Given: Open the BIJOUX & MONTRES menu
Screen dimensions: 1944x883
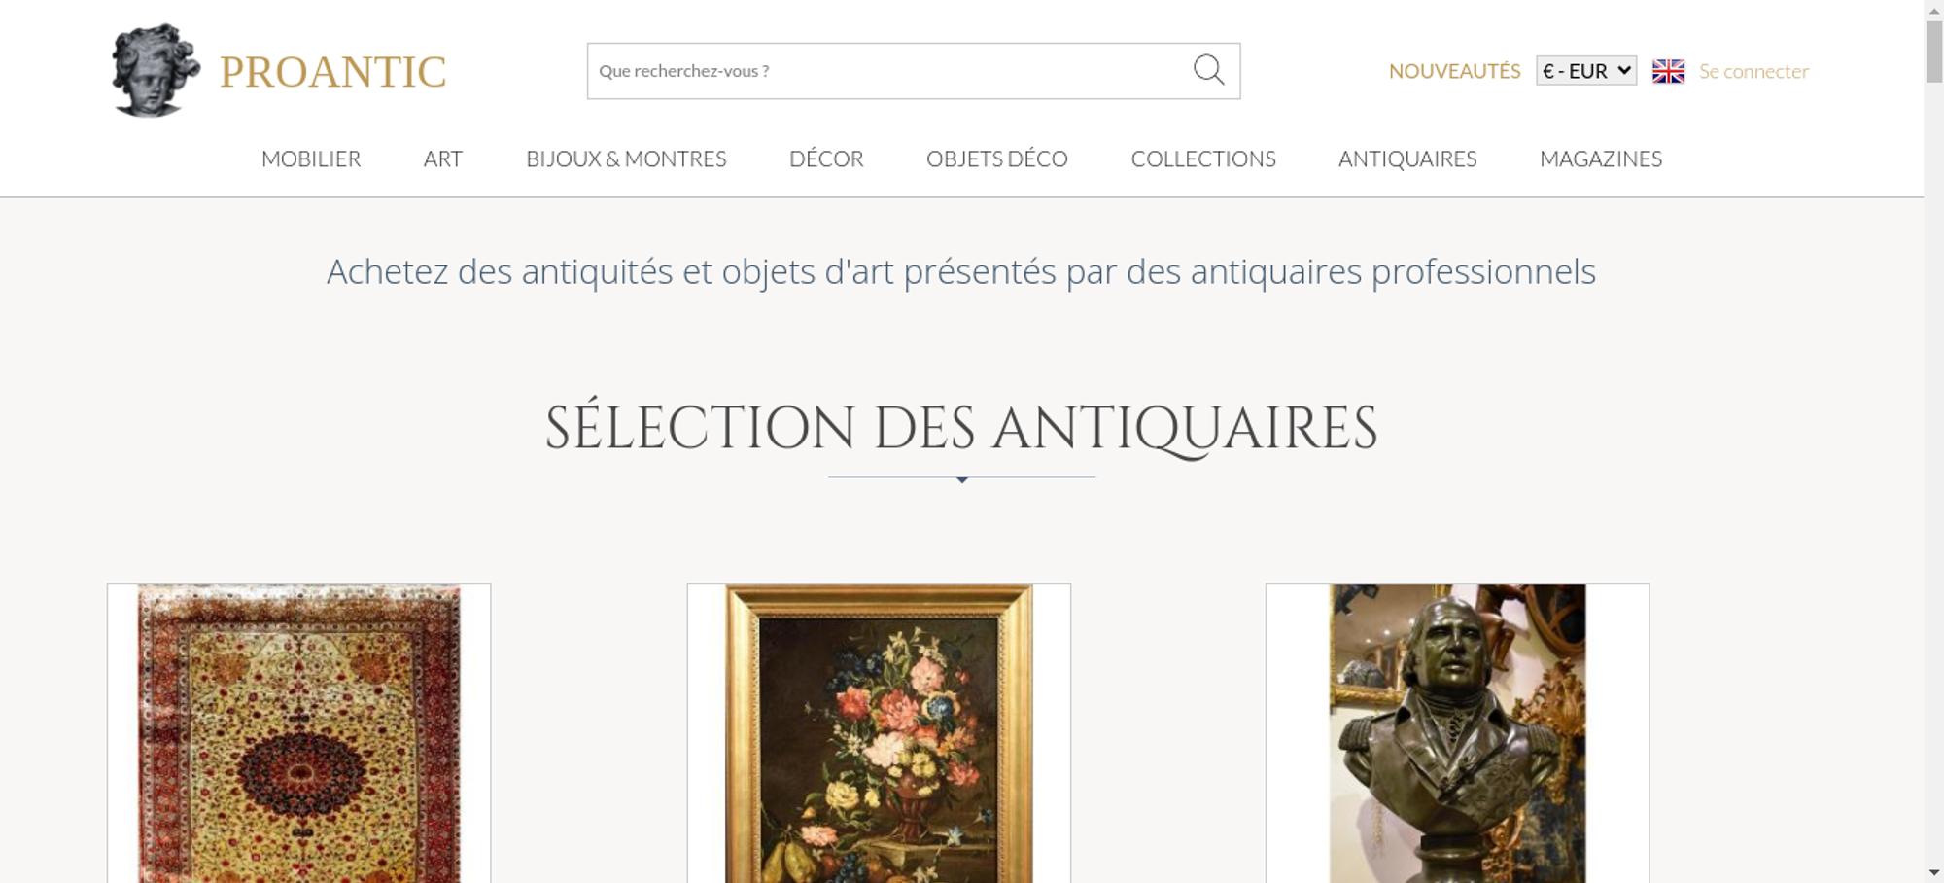Looking at the screenshot, I should (x=626, y=159).
